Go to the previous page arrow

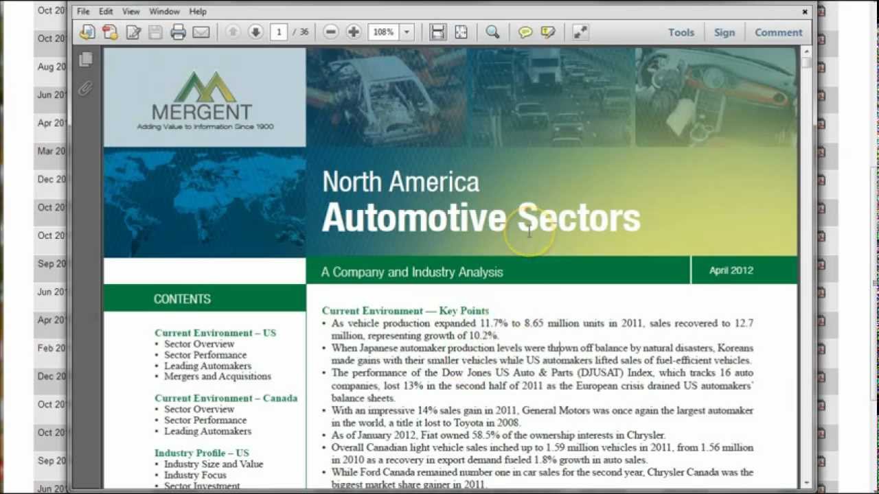[233, 32]
